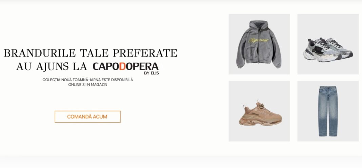Select the BRANDURILE TALE PREFERATE heading
This screenshot has width=362, height=168.
click(90, 53)
